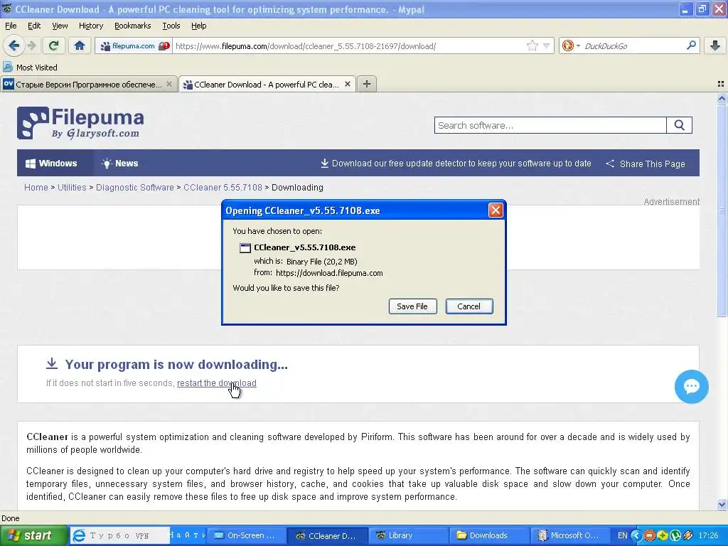Select the CCleaner D... taskbar button
Screen dimensions: 728x546
[327, 535]
